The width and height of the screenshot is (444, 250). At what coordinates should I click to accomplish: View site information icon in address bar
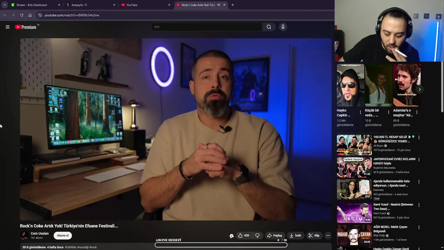click(40, 15)
